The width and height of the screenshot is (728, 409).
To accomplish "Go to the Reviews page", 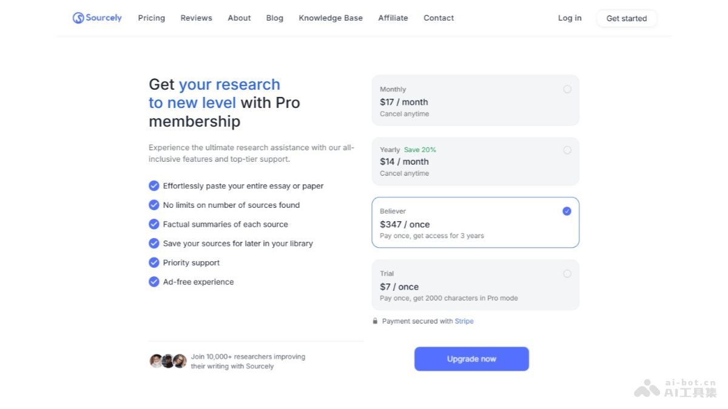I will (x=197, y=18).
